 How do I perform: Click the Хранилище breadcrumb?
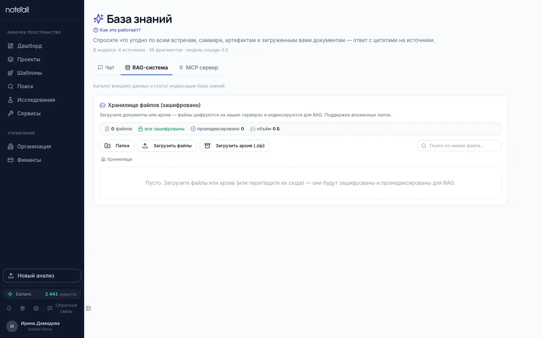coord(117,159)
